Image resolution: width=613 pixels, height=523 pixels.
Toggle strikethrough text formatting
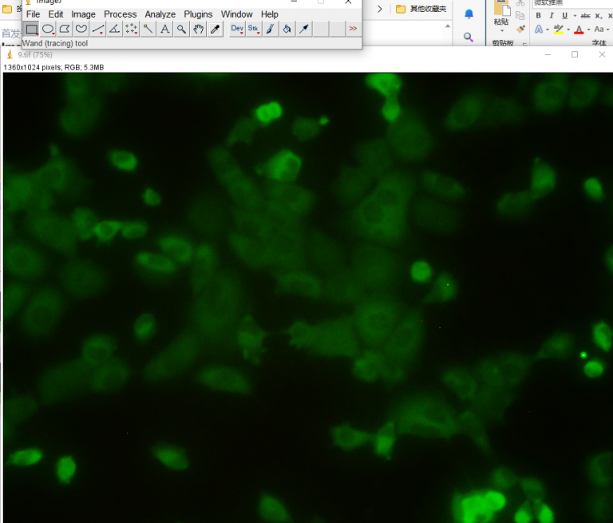tap(585, 16)
